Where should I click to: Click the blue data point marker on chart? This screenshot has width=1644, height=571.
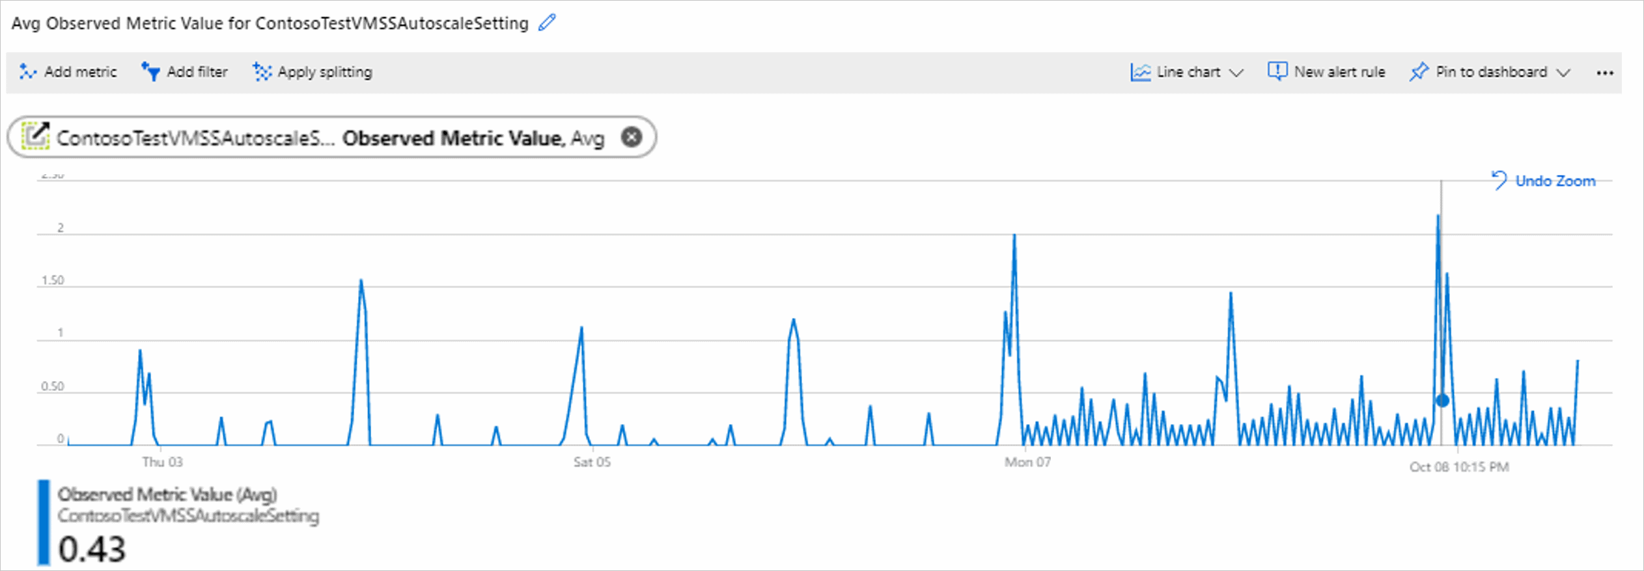point(1442,401)
